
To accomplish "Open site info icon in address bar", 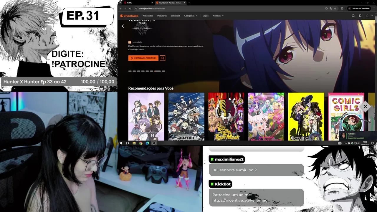I will (x=136, y=9).
